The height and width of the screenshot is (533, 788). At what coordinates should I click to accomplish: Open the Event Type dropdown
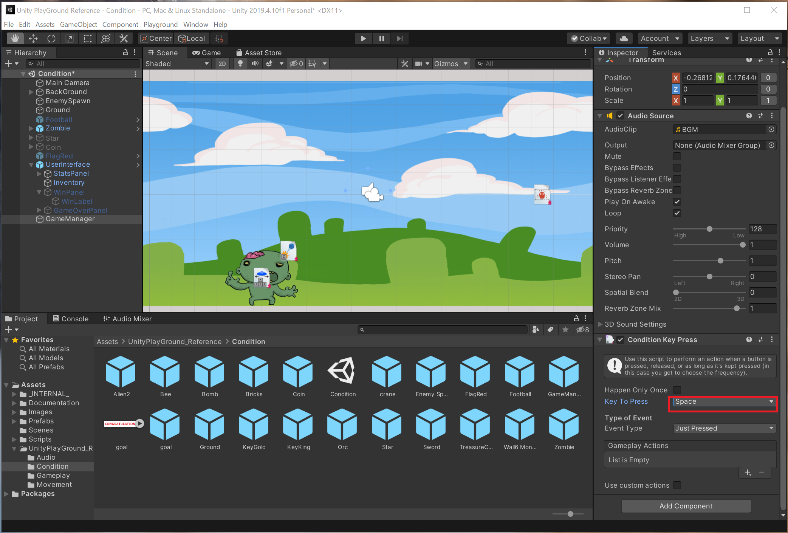(x=724, y=428)
